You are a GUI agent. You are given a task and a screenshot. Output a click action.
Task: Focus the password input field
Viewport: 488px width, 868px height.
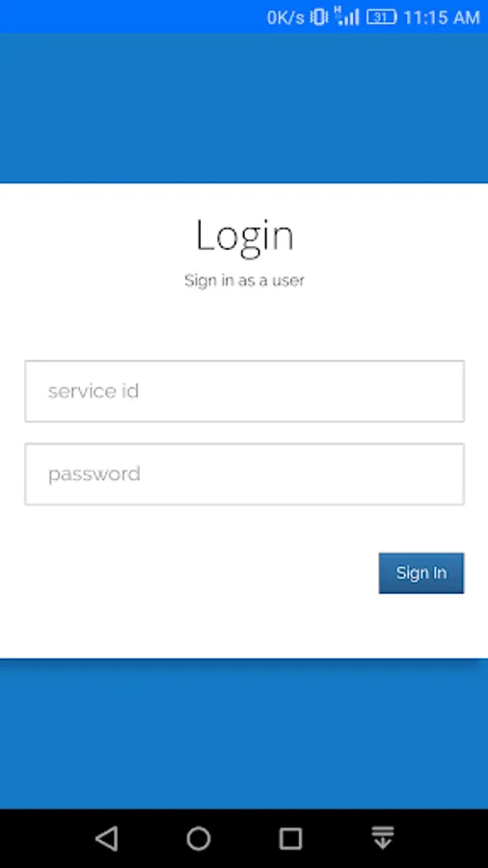pos(244,474)
